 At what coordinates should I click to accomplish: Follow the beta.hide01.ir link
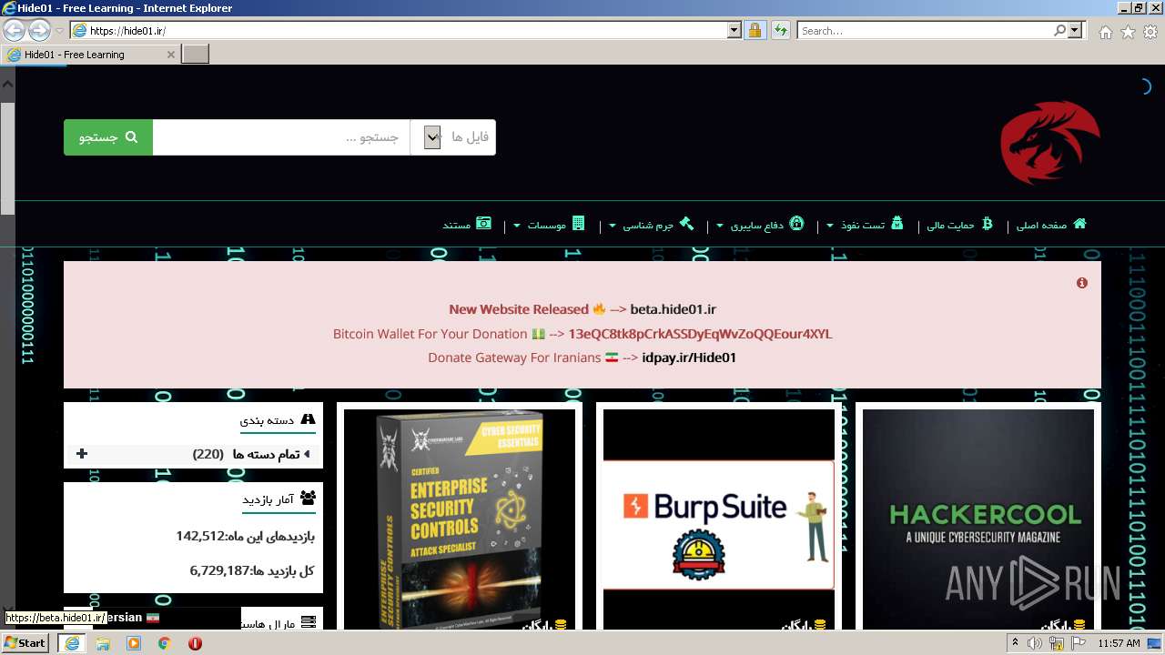[673, 309]
